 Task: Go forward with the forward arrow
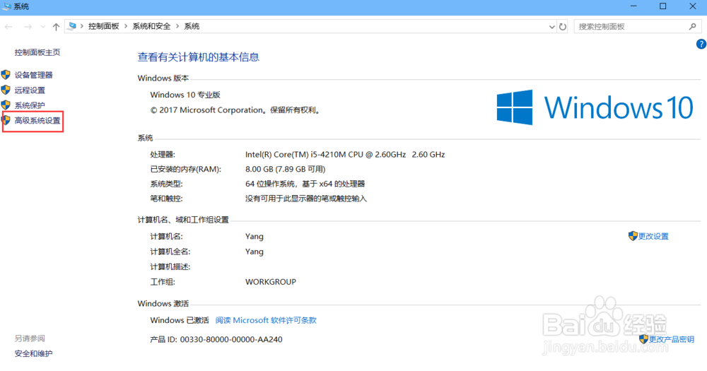28,27
